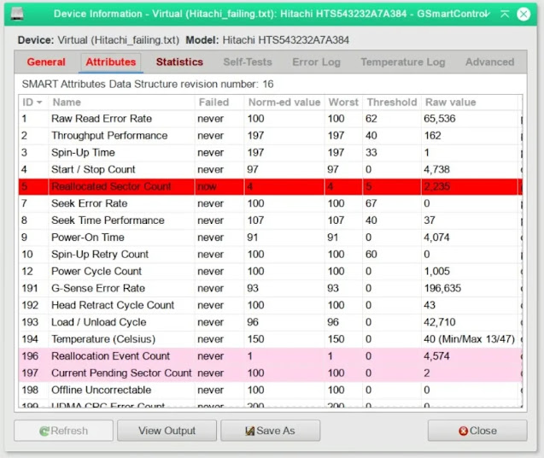Select the Current Pending Sector Count row

(270, 373)
